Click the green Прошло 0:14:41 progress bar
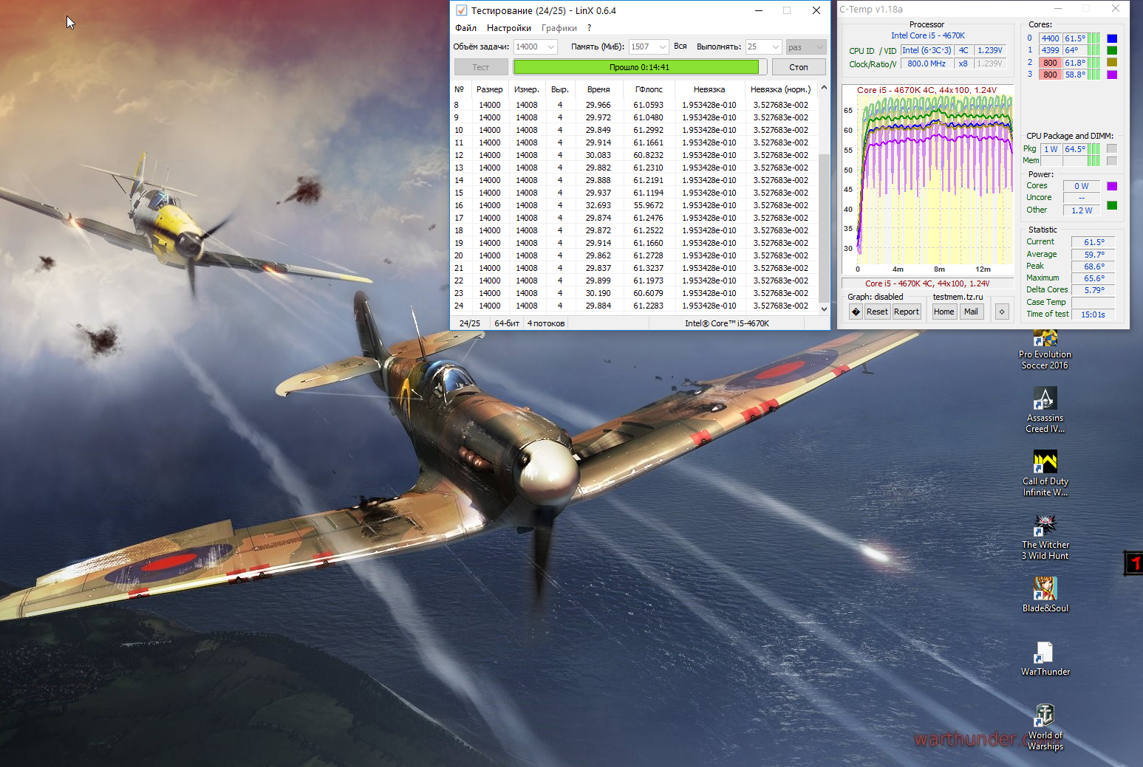 (x=639, y=67)
